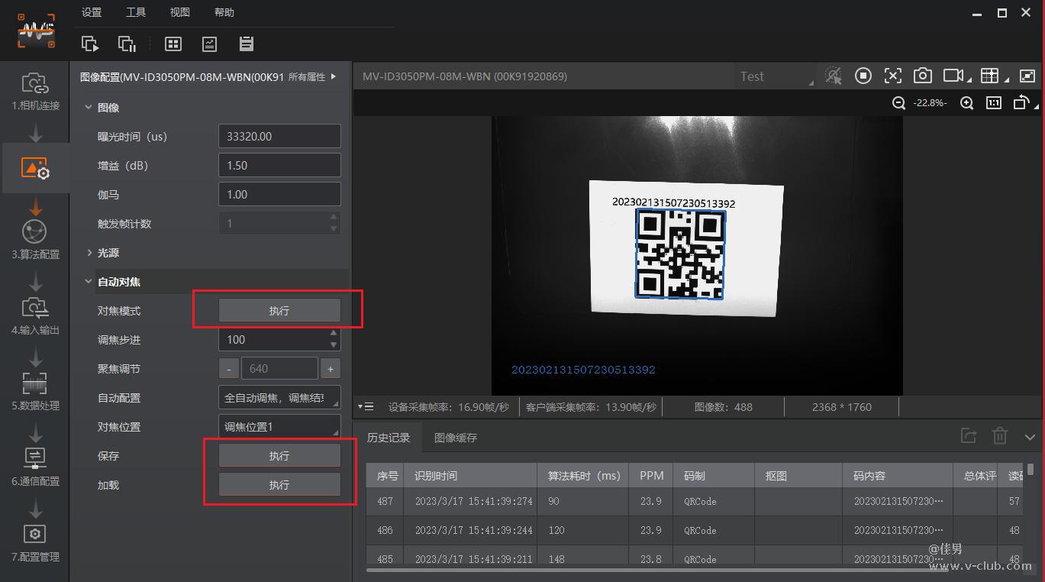Click the 增益 input field

(279, 166)
